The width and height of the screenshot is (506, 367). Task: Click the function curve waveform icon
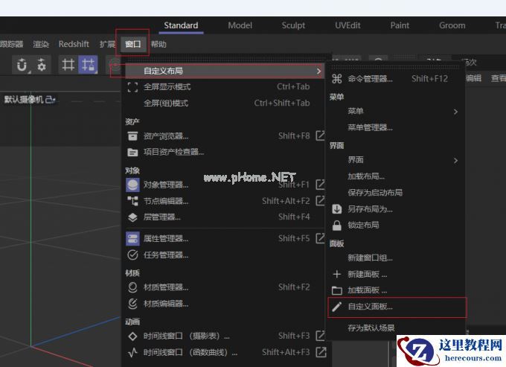point(132,352)
